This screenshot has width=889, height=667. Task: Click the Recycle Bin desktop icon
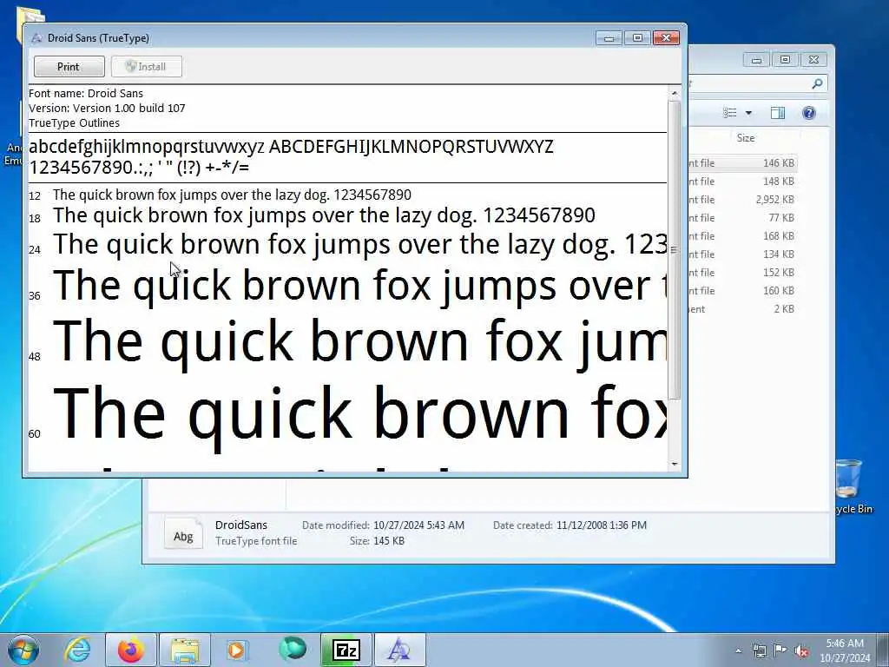pyautogui.click(x=852, y=486)
